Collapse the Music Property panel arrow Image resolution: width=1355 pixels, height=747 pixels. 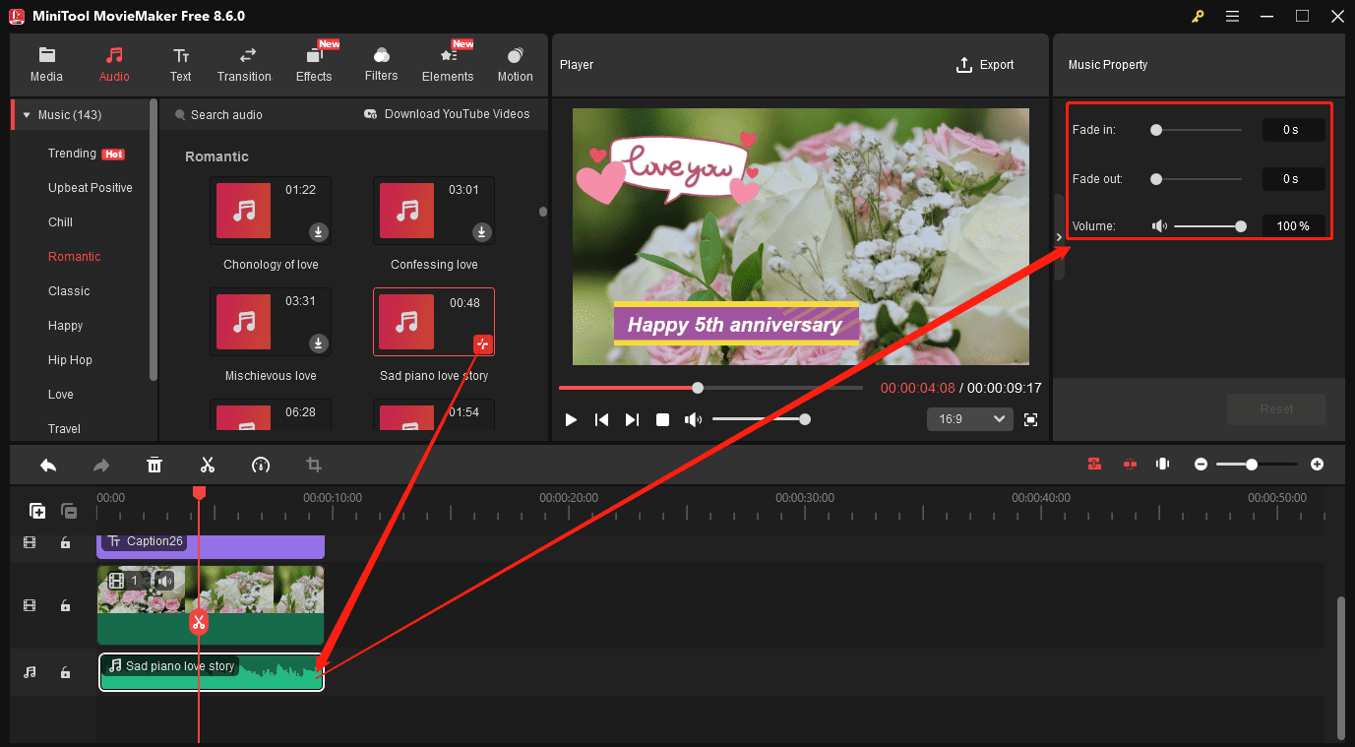coord(1059,237)
